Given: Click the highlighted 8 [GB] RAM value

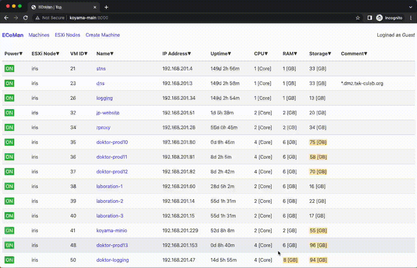Looking at the screenshot, I should (290, 260).
